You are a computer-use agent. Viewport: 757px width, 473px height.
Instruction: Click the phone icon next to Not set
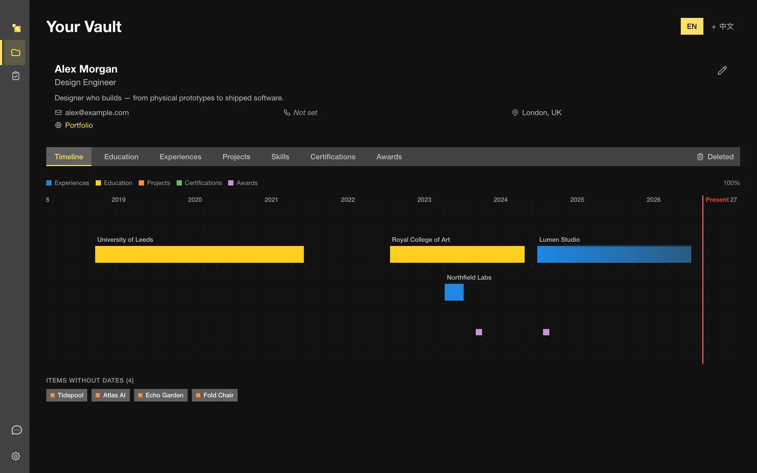click(287, 113)
